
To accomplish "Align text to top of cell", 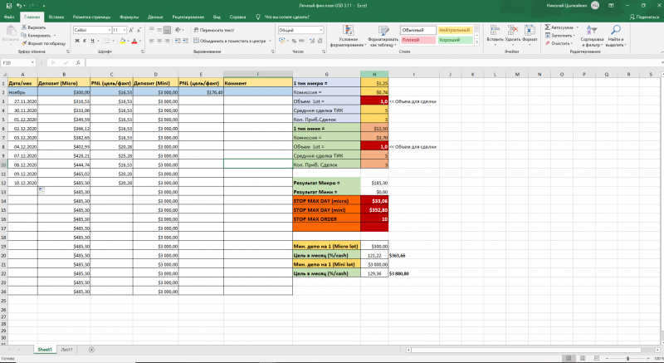I will [152, 30].
